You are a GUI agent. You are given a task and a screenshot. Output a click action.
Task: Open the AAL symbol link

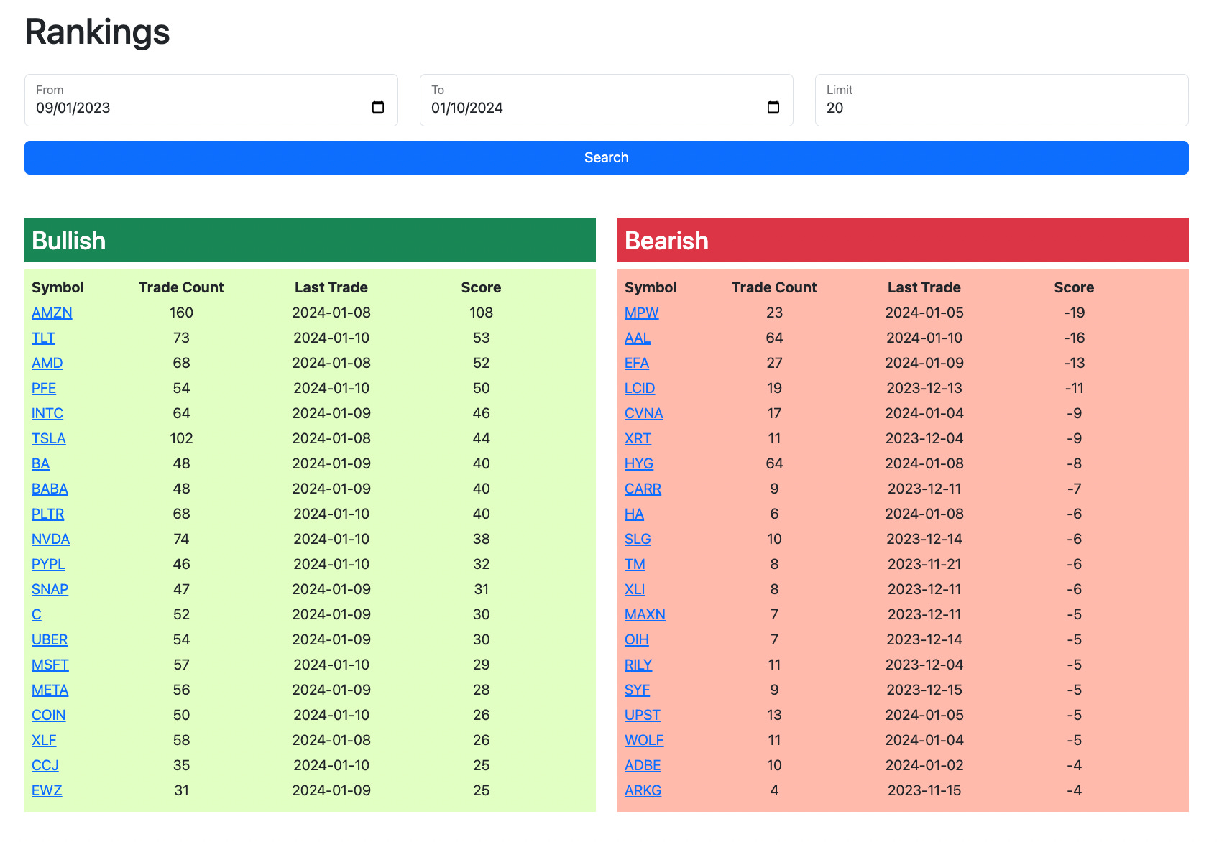pyautogui.click(x=638, y=338)
